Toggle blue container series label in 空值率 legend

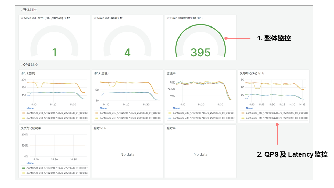click(x=201, y=118)
